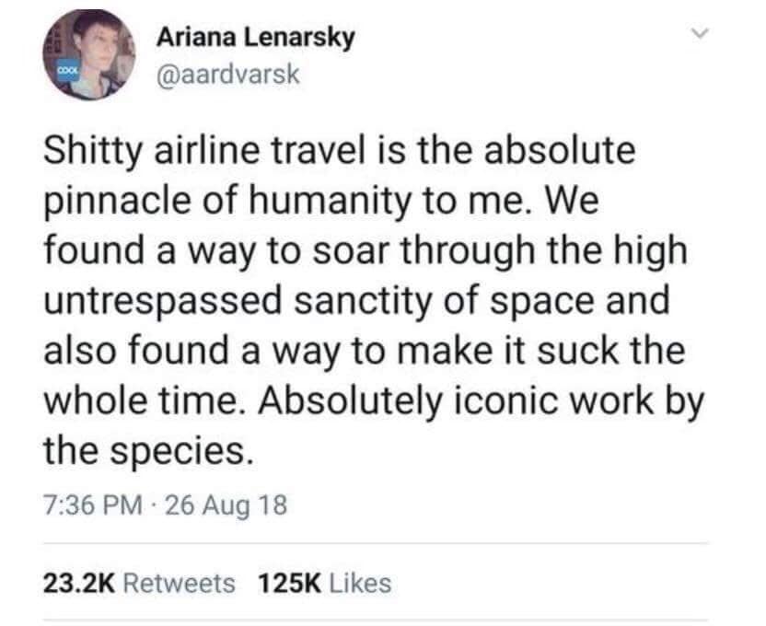Open the Retweets label list

179,583
